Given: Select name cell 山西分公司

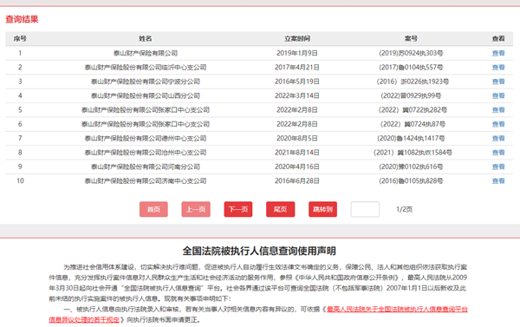Looking at the screenshot, I should click(146, 96).
